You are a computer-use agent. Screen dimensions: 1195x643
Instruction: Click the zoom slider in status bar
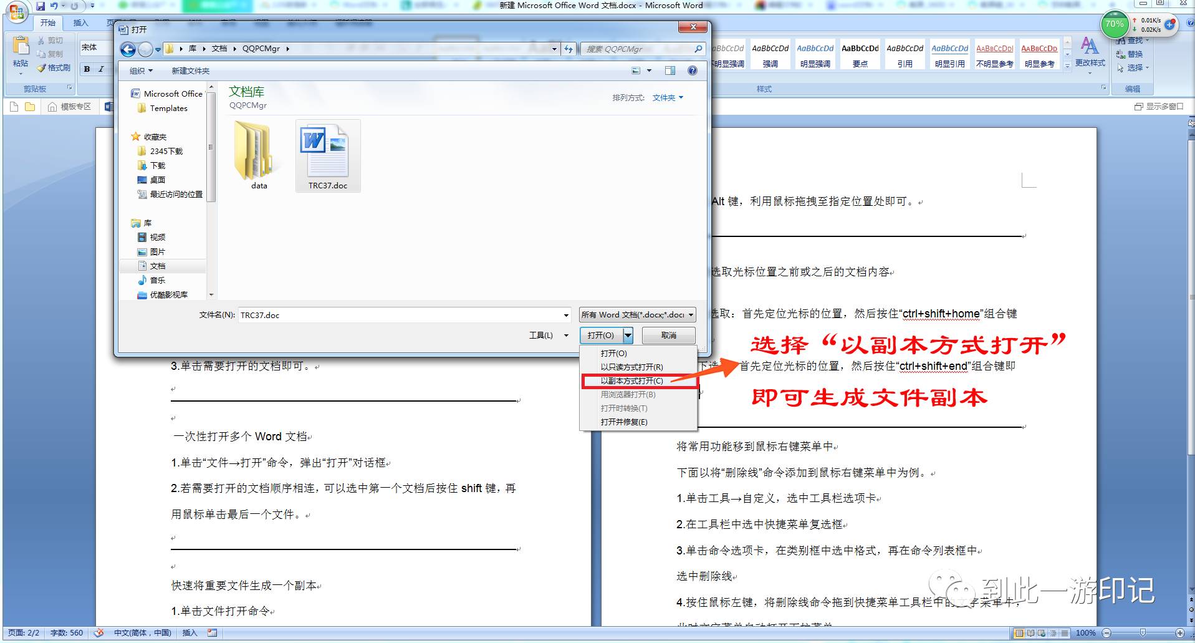coord(1143,633)
